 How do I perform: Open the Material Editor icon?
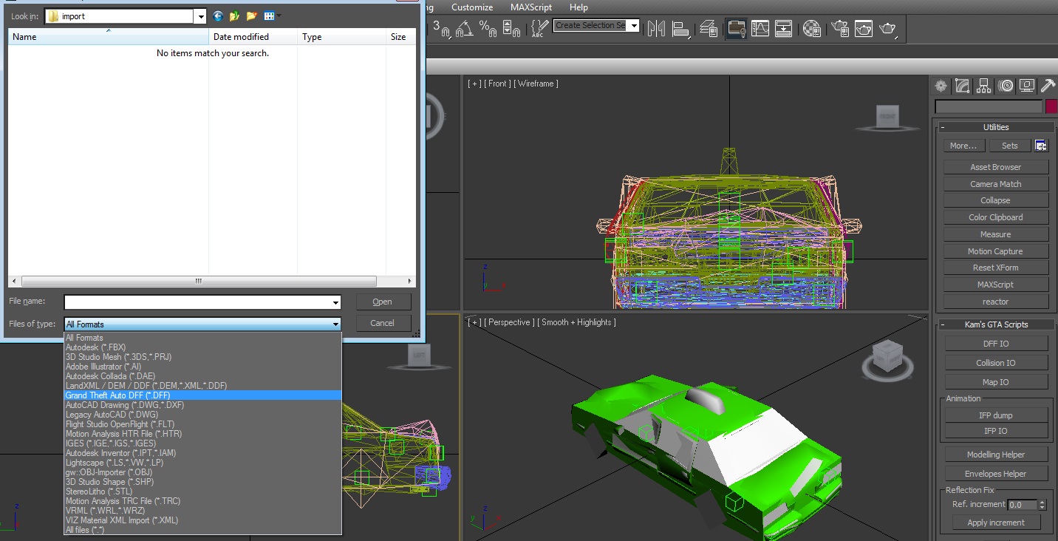(x=812, y=28)
